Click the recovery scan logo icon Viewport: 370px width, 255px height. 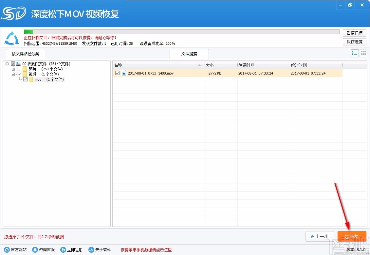coord(11,38)
